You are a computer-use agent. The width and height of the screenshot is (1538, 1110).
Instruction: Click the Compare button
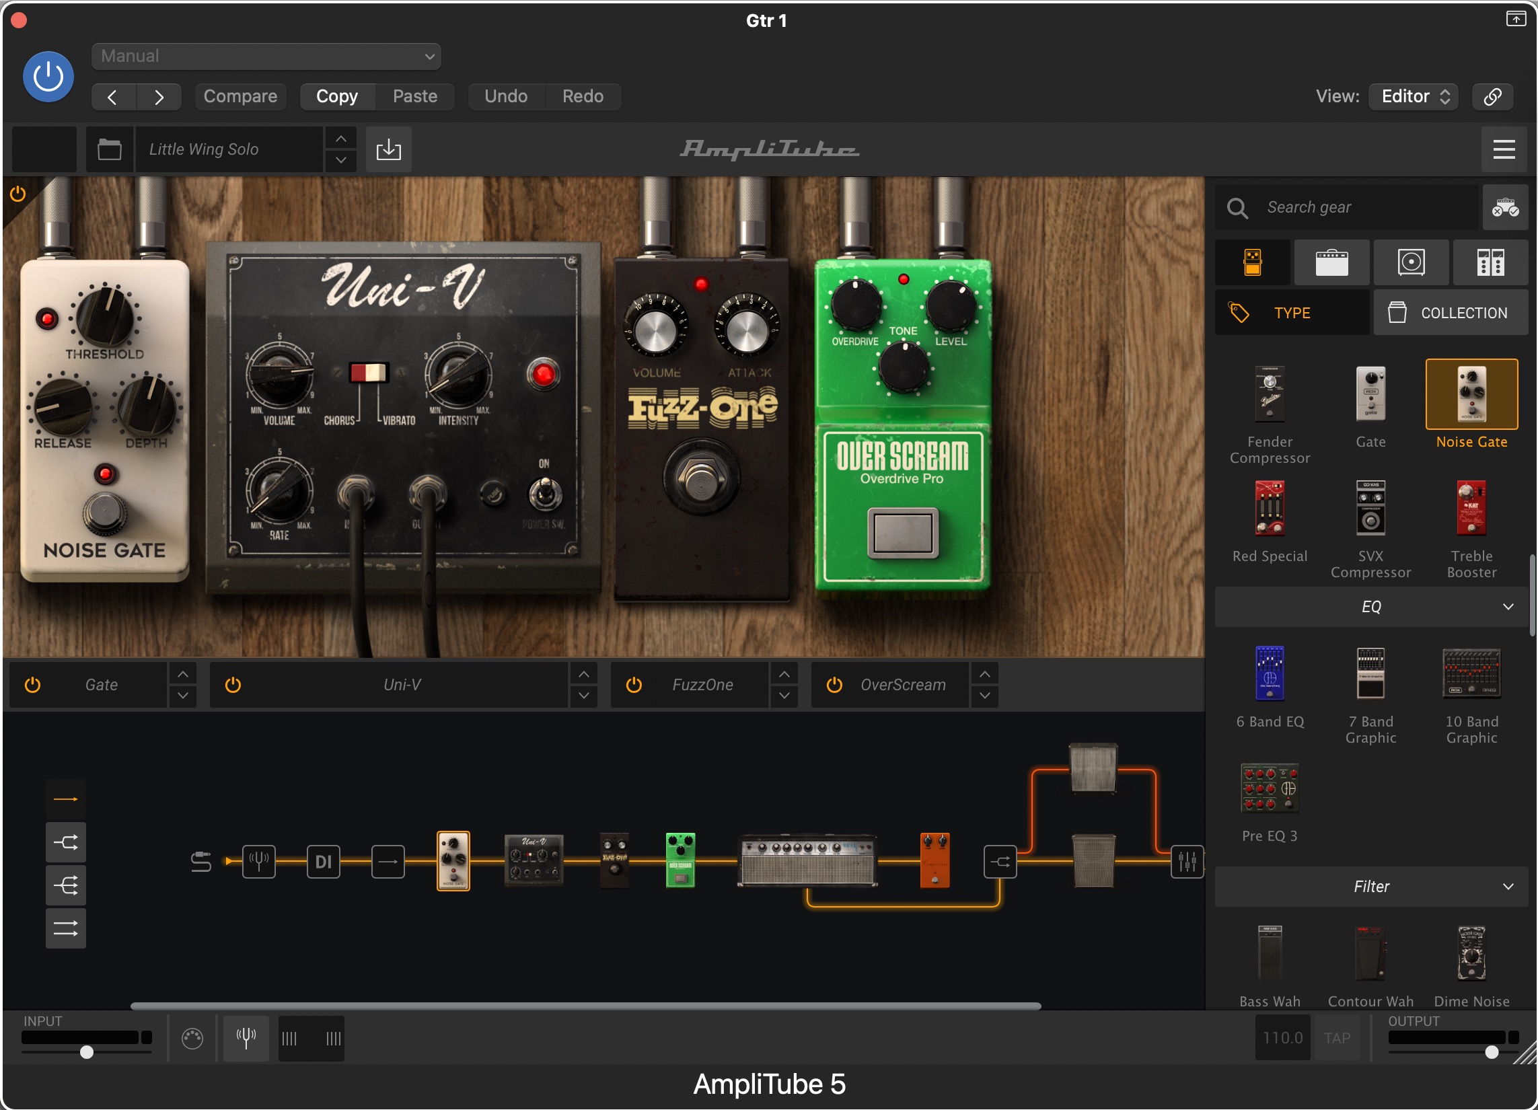click(x=240, y=96)
